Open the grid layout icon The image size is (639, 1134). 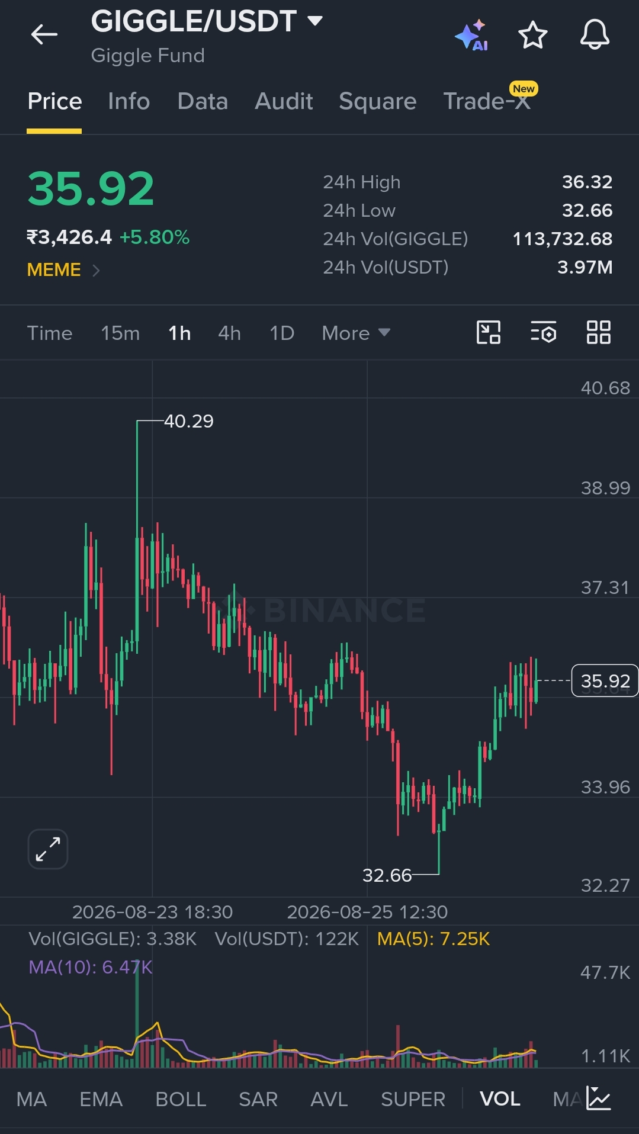[x=599, y=332]
